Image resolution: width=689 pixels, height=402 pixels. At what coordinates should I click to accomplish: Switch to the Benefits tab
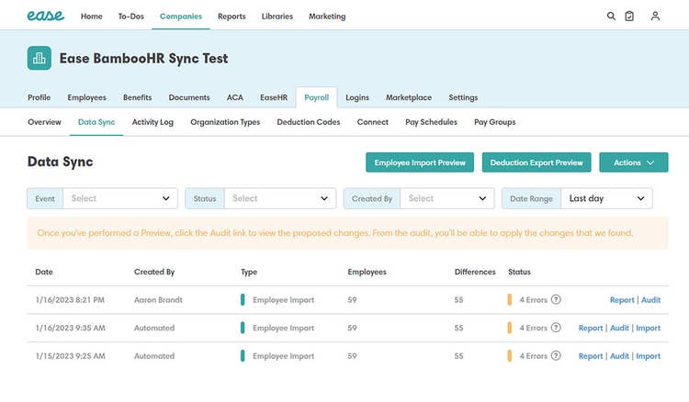[137, 97]
